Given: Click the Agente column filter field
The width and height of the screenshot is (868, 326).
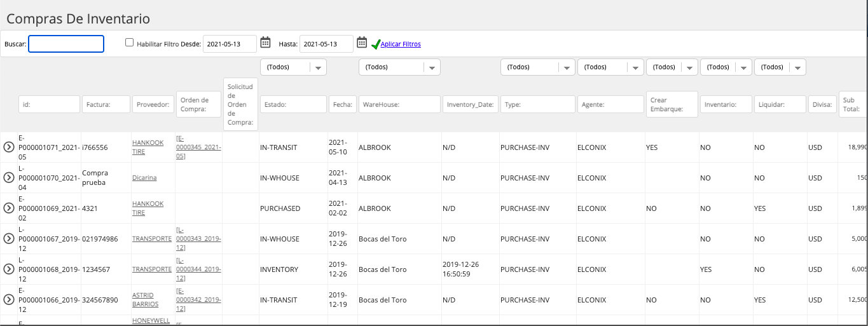Looking at the screenshot, I should pyautogui.click(x=611, y=104).
